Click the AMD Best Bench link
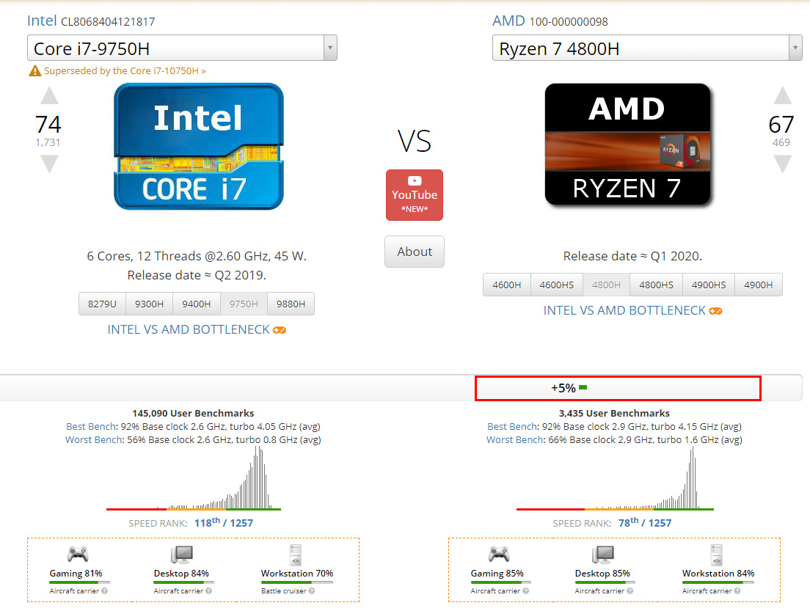Viewport: 810px width, 611px height. pyautogui.click(x=512, y=427)
